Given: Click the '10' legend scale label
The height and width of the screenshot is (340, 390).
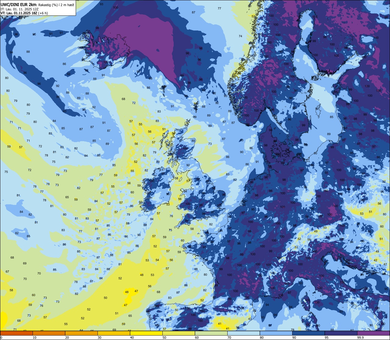Looking at the screenshot, I should [x=34, y=338].
